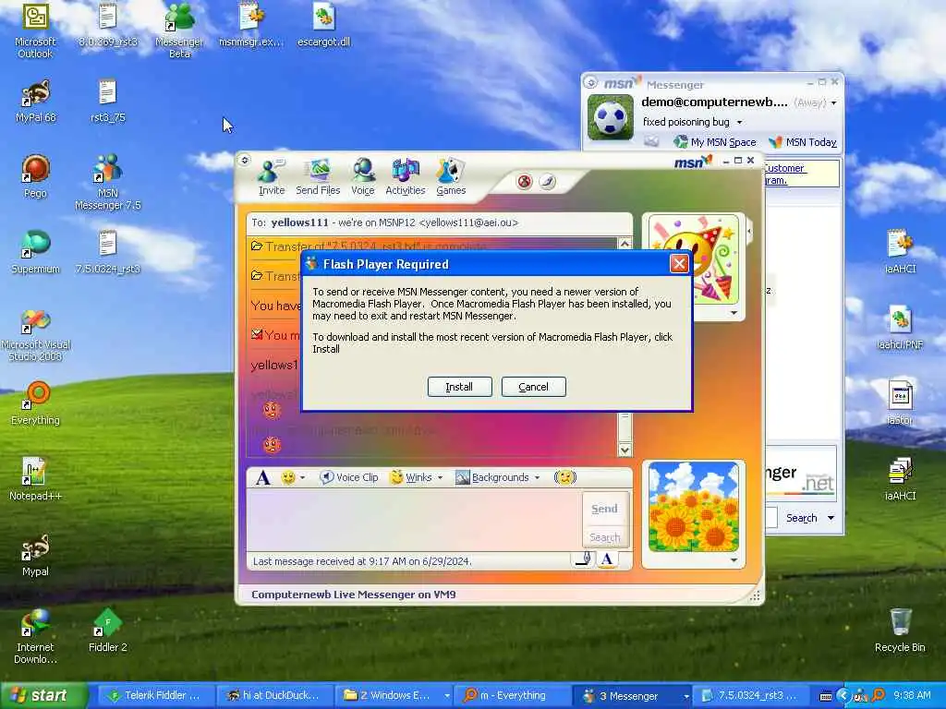946x709 pixels.
Task: Switch to text typing mode tab
Action: 607,559
